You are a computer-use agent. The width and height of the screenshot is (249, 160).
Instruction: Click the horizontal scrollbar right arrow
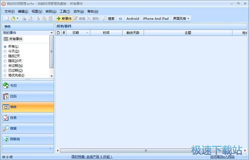click(x=245, y=150)
